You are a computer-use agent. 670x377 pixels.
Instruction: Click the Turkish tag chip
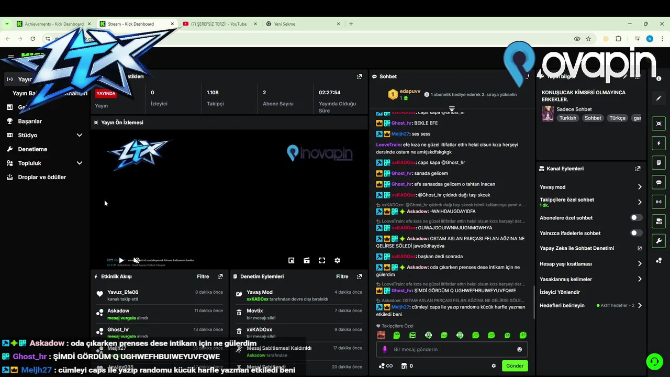coord(567,118)
